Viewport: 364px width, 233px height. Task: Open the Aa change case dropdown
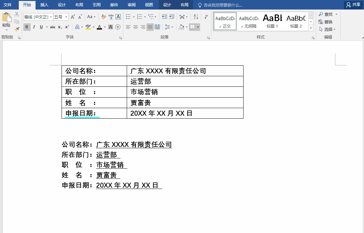coord(91,17)
